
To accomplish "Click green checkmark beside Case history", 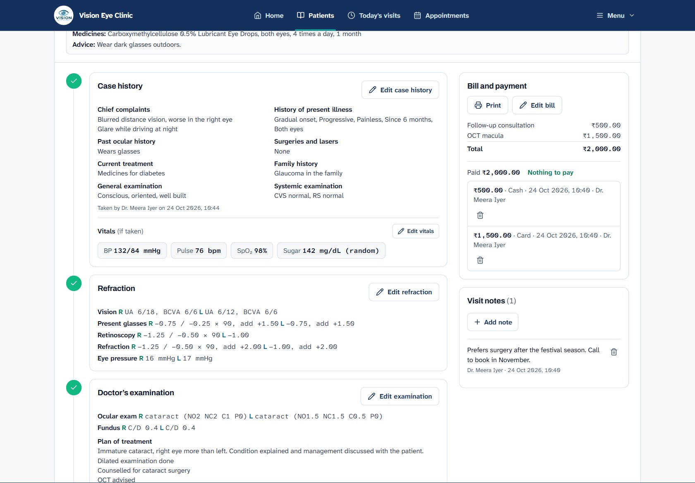I will [x=74, y=81].
